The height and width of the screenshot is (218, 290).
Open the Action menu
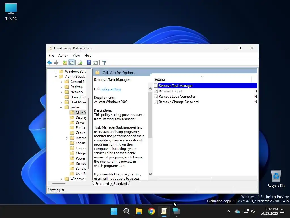click(63, 56)
